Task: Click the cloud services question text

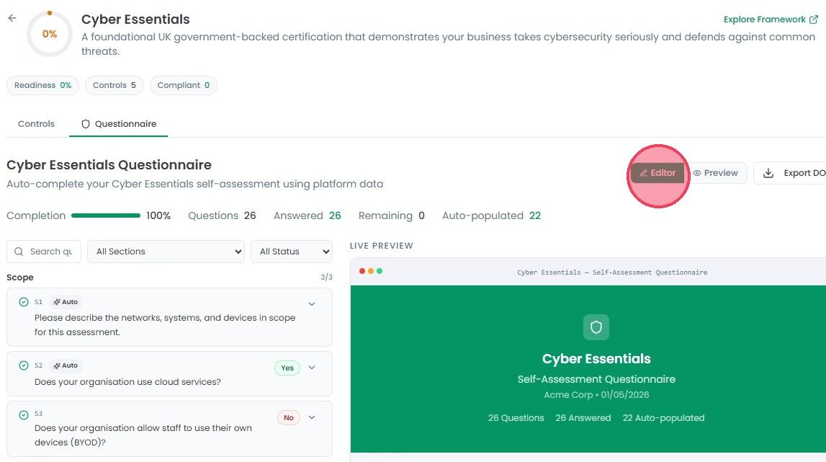Action: 127,382
